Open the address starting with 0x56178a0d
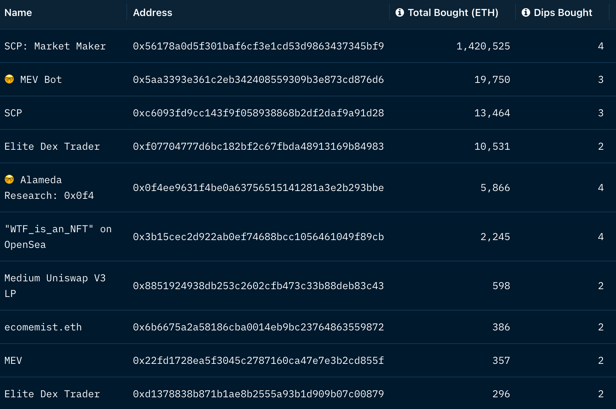 coord(258,46)
